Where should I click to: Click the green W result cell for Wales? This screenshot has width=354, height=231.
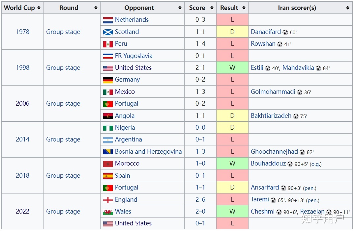pos(232,212)
